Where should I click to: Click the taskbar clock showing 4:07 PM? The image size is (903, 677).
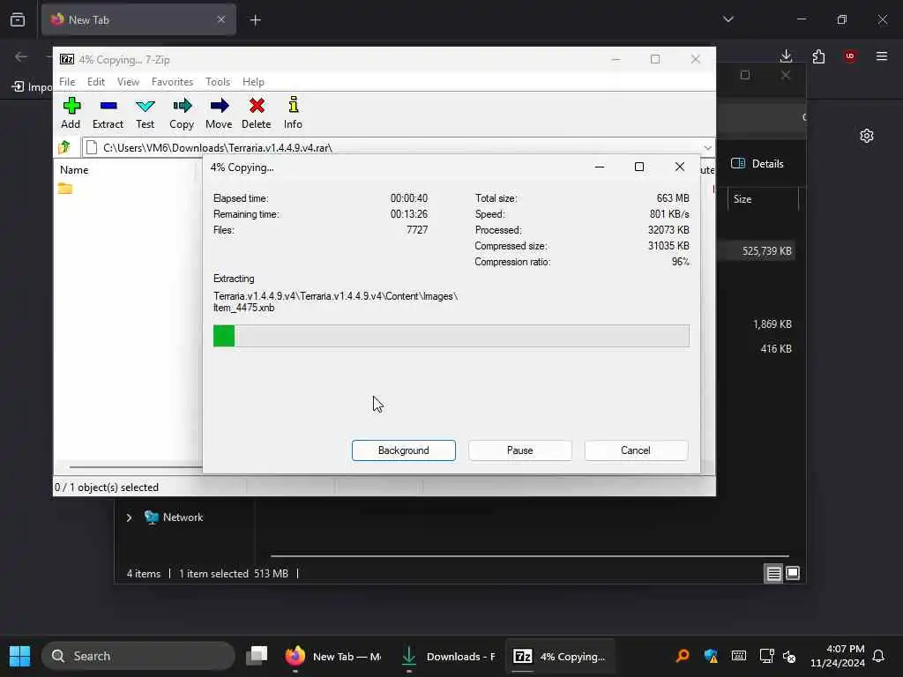click(838, 656)
